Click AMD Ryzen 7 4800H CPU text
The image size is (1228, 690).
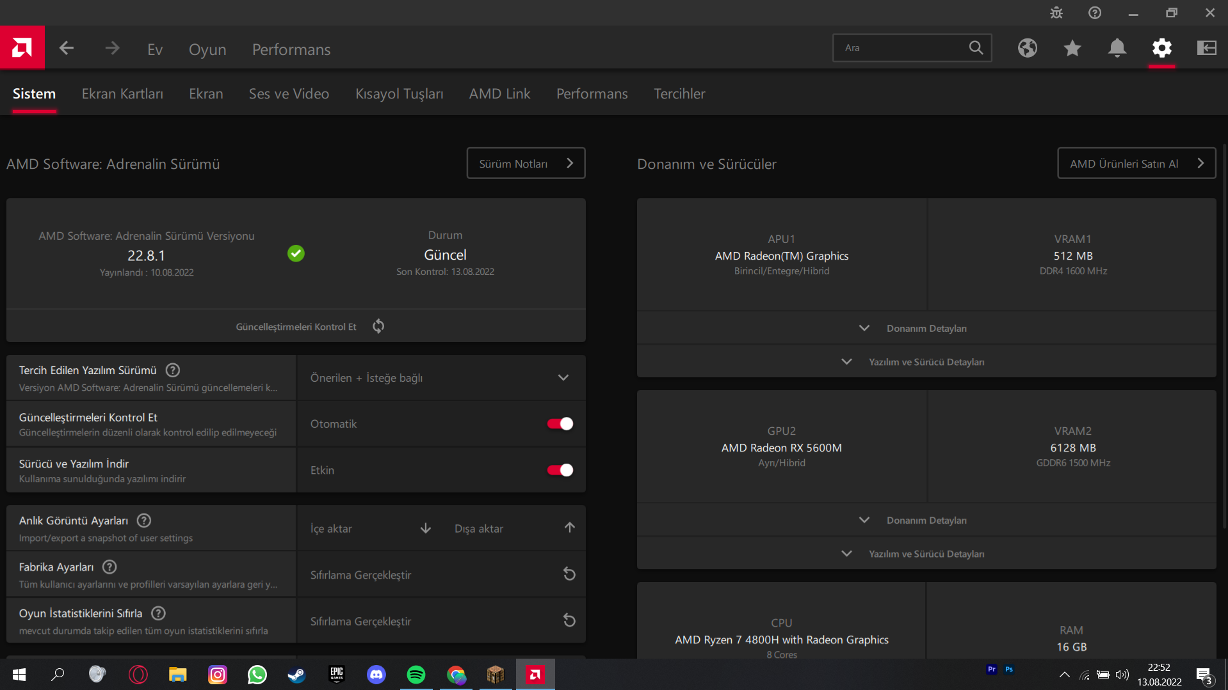tap(781, 639)
